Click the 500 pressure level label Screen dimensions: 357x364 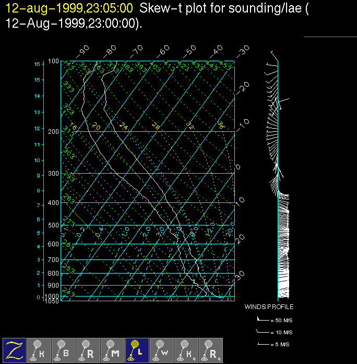click(54, 225)
